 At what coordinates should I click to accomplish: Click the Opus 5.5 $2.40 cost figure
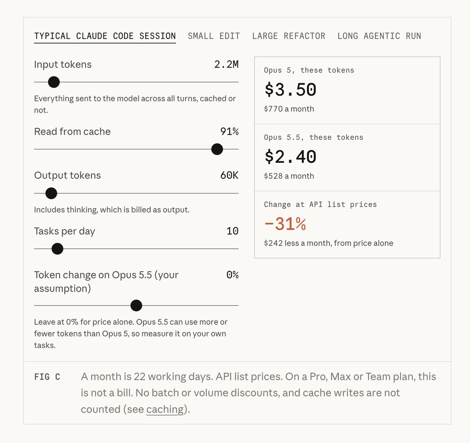pyautogui.click(x=290, y=157)
